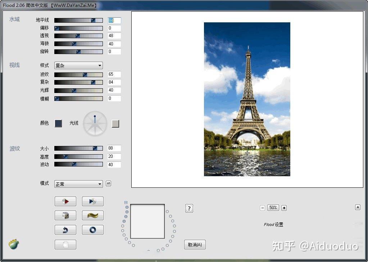The image size is (368, 262).
Task: Open the 颜色 water color swatch
Action: pos(58,123)
